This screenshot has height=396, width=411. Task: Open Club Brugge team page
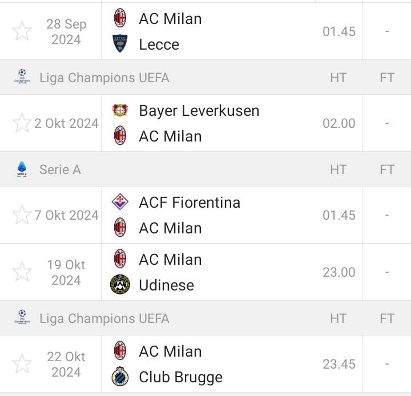point(180,377)
